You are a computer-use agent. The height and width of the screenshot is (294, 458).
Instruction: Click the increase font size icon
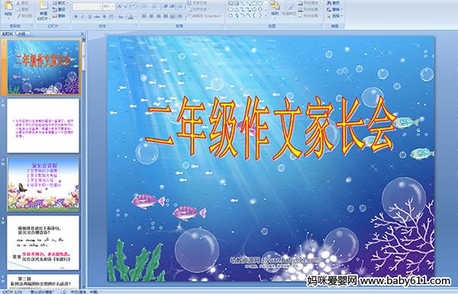[120, 6]
